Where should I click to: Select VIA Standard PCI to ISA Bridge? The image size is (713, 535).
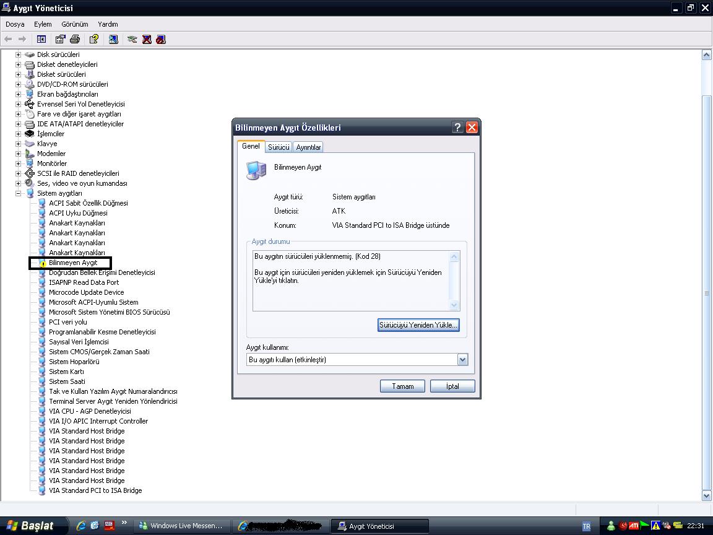click(x=95, y=490)
